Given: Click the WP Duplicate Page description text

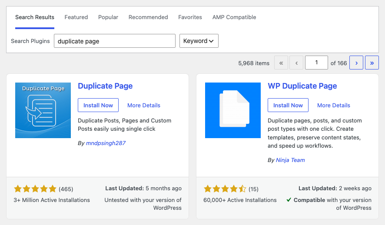Looking at the screenshot, I should click(315, 133).
